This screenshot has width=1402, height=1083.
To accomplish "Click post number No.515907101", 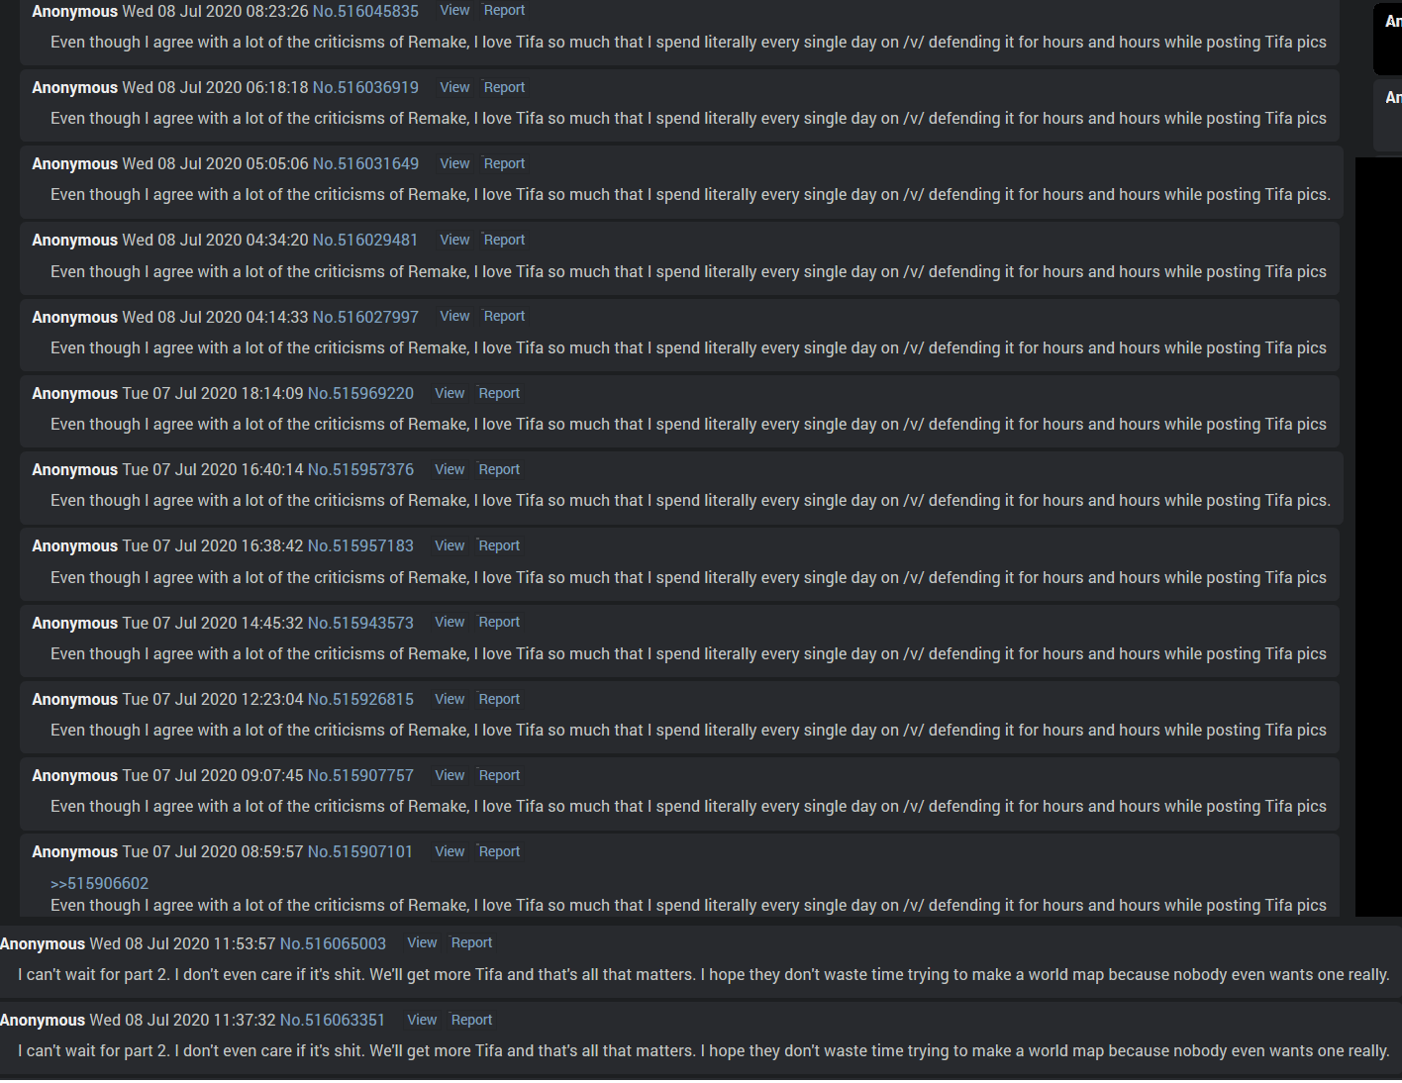I will pyautogui.click(x=360, y=851).
